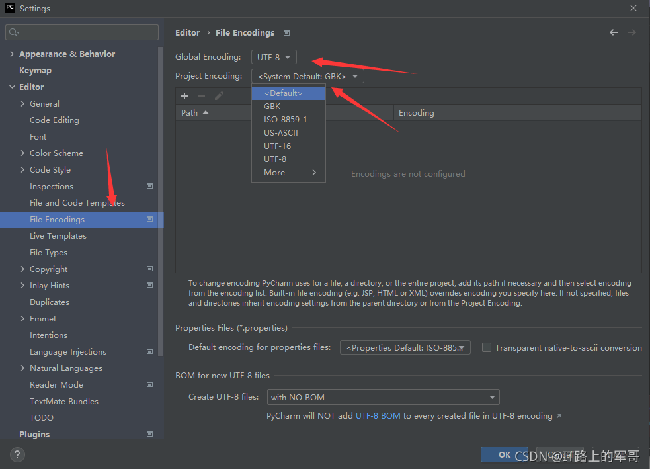This screenshot has width=650, height=469.
Task: Expand the General tree node
Action: [x=22, y=104]
